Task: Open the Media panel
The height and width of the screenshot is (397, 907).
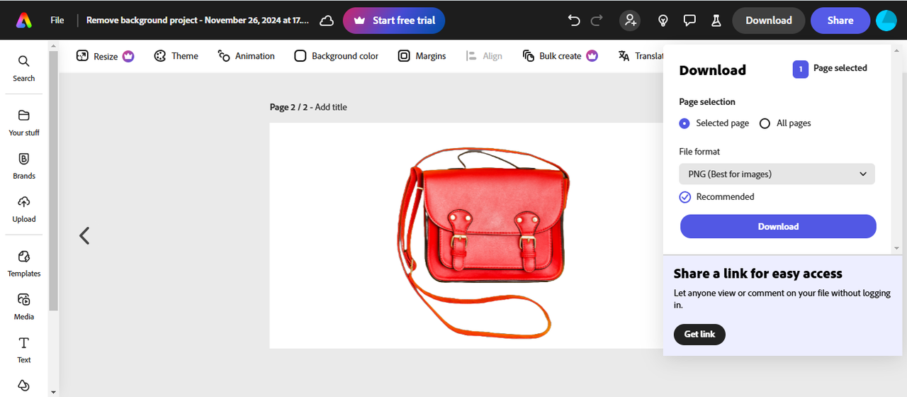Action: (x=24, y=307)
